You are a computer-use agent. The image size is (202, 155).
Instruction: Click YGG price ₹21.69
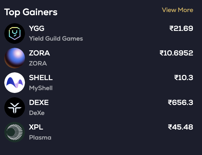pyautogui.click(x=181, y=29)
